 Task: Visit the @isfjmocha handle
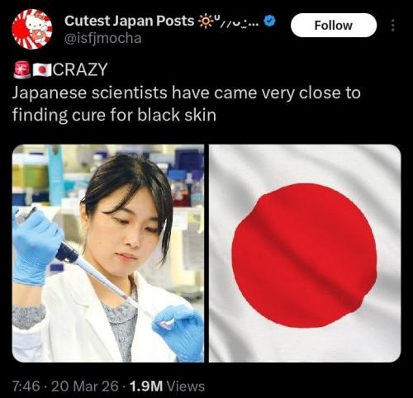tap(103, 38)
